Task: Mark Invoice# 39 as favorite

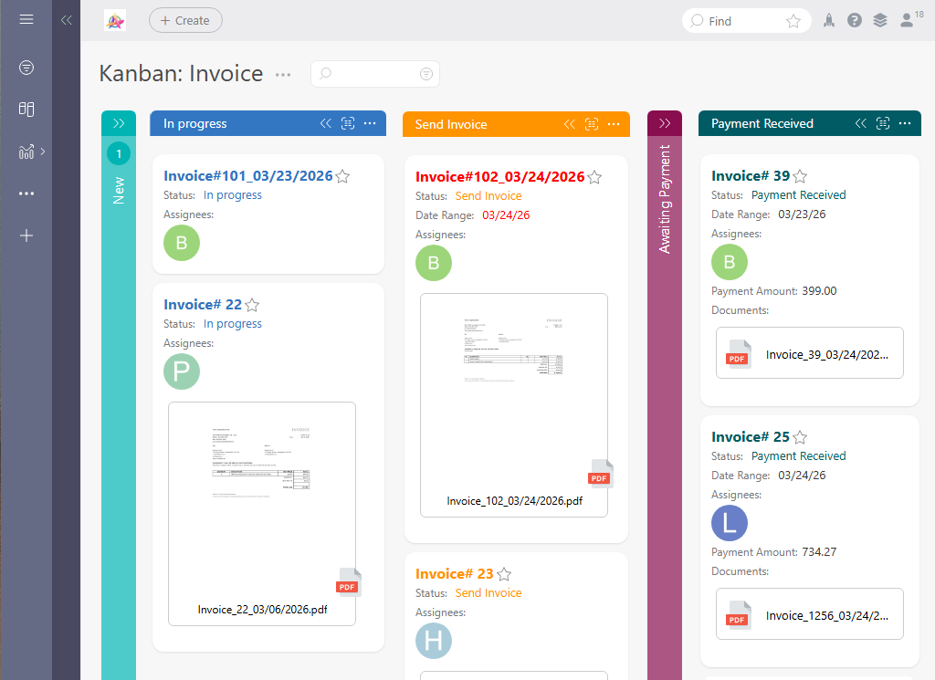Action: (800, 176)
